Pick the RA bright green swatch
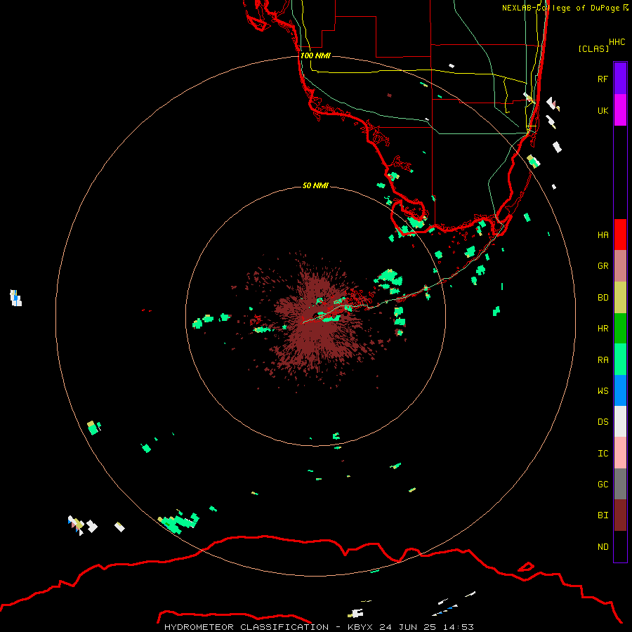The height and width of the screenshot is (632, 632). pyautogui.click(x=620, y=360)
